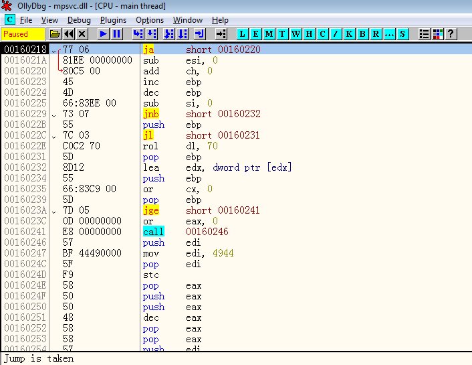The width and height of the screenshot is (472, 365).
Task: Open Call stack with K button
Action: click(x=349, y=33)
